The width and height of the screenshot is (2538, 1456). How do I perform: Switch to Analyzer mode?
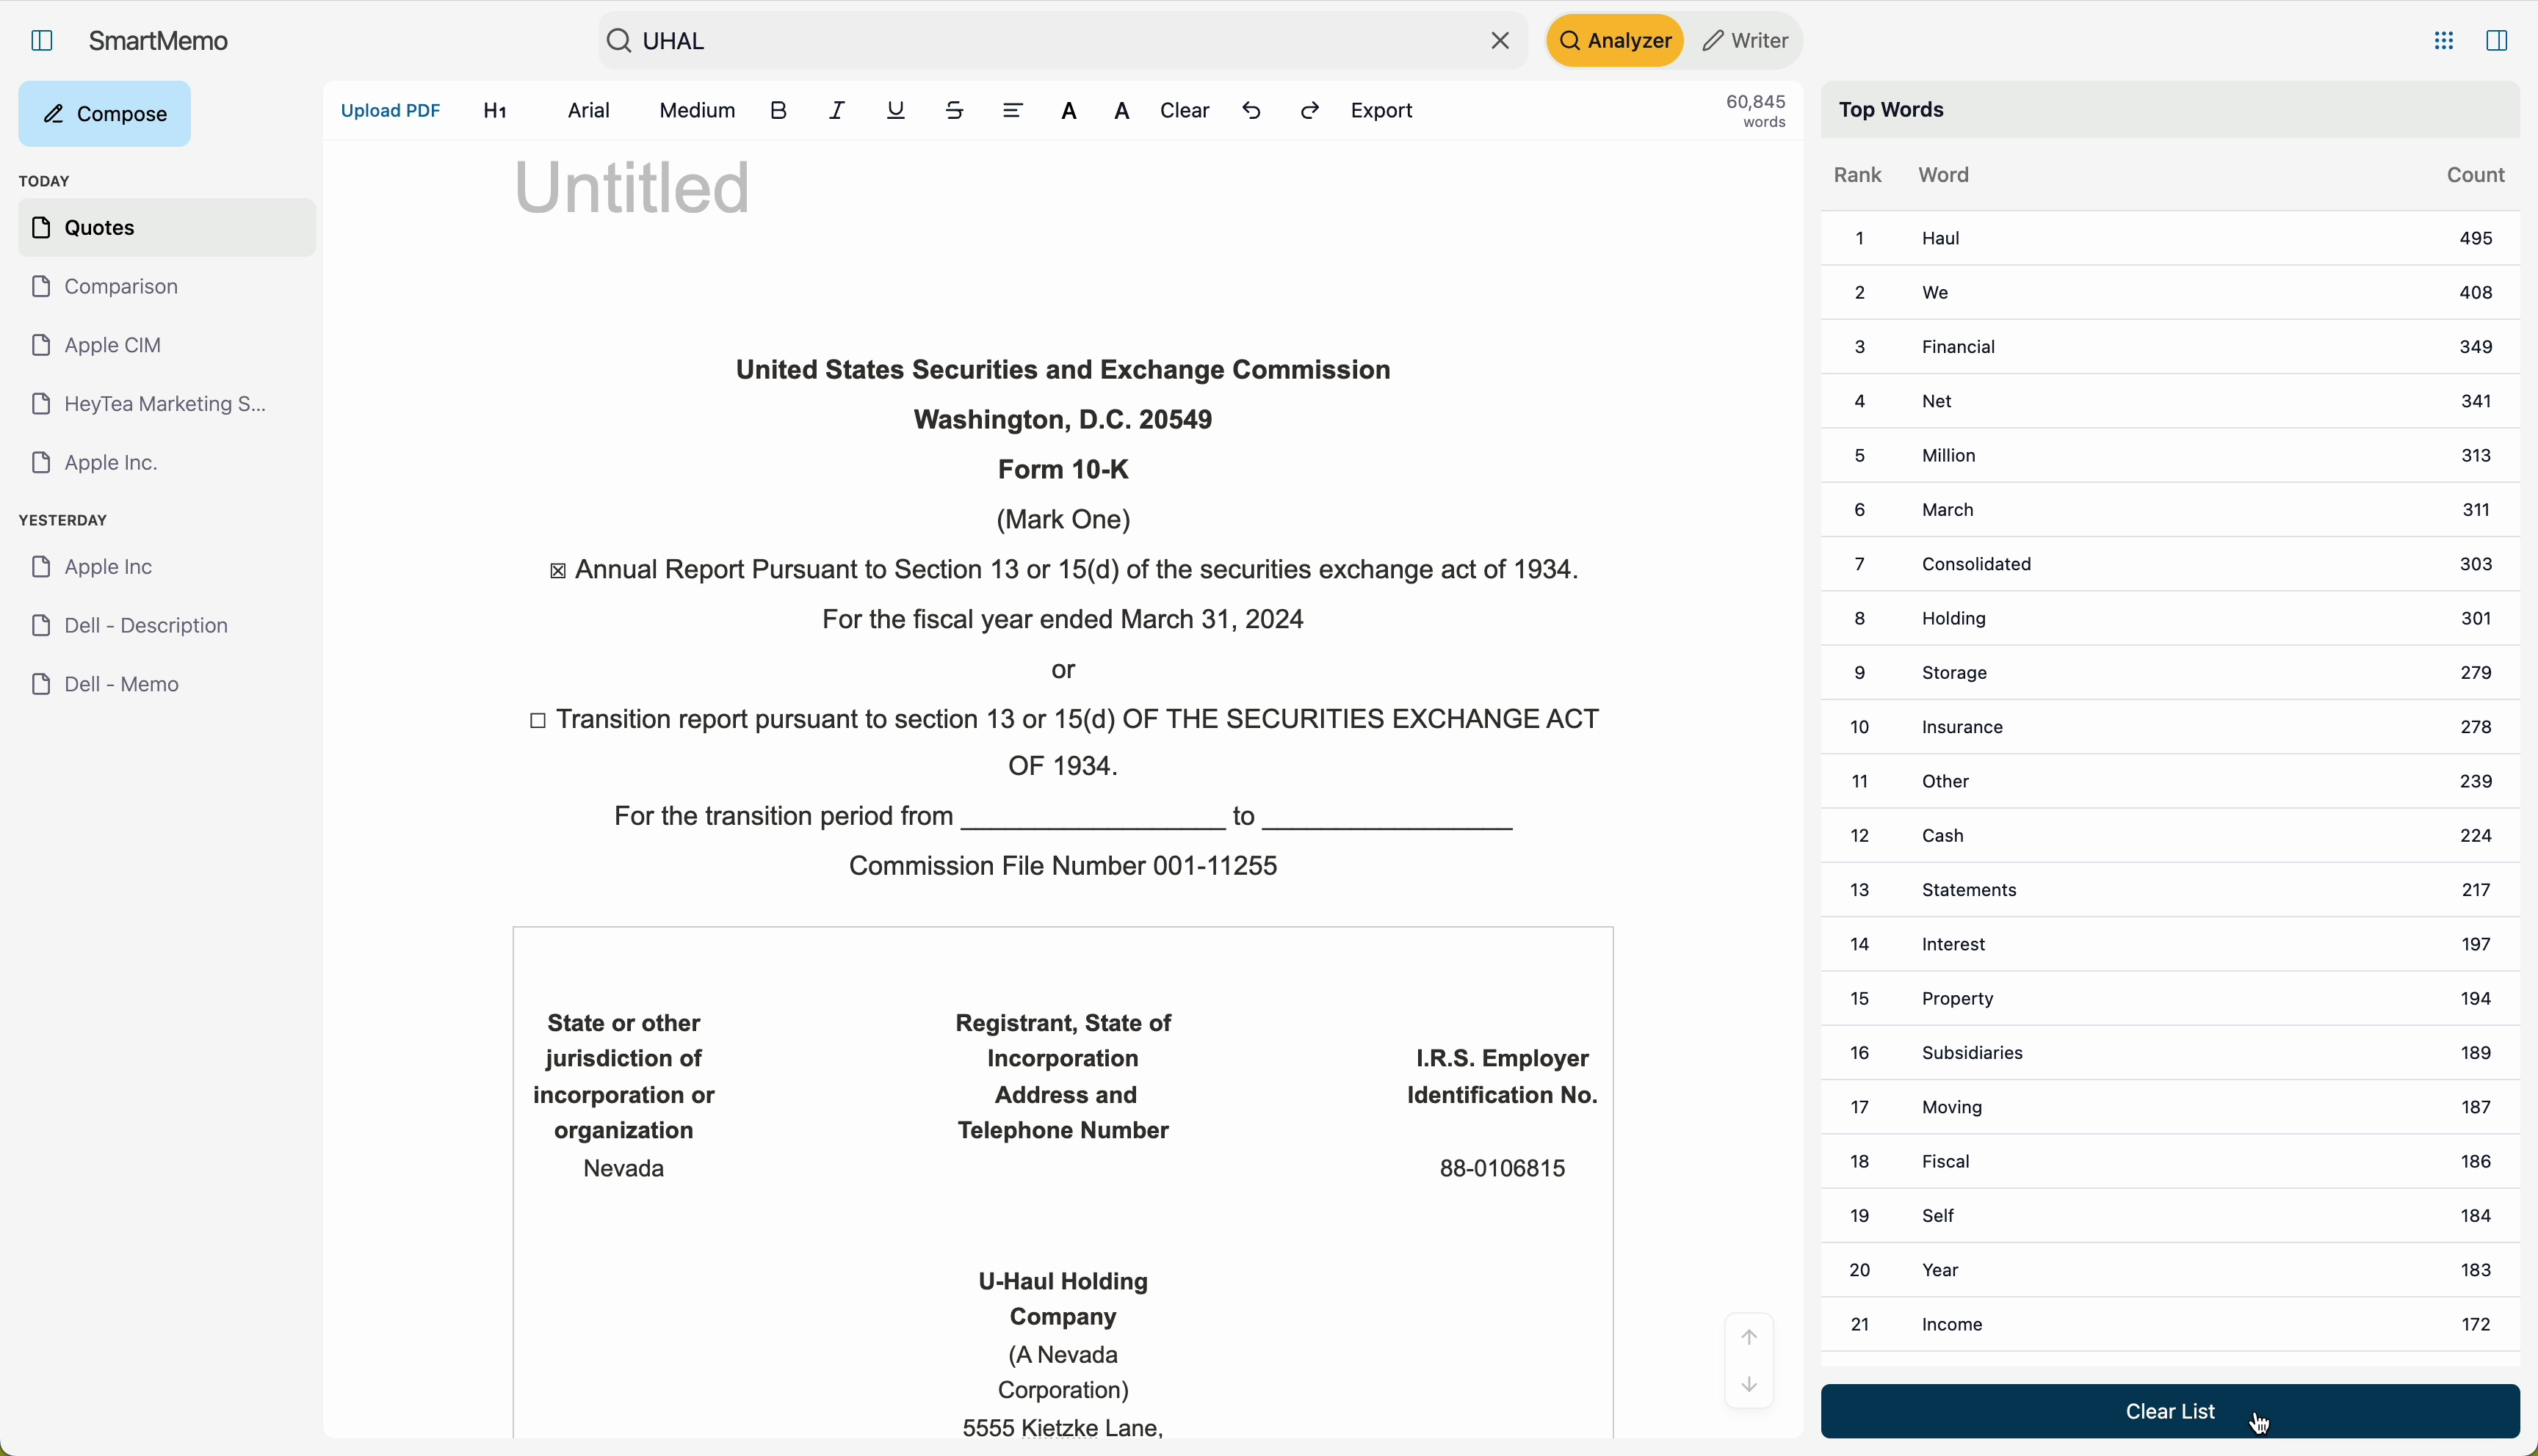tap(1615, 41)
